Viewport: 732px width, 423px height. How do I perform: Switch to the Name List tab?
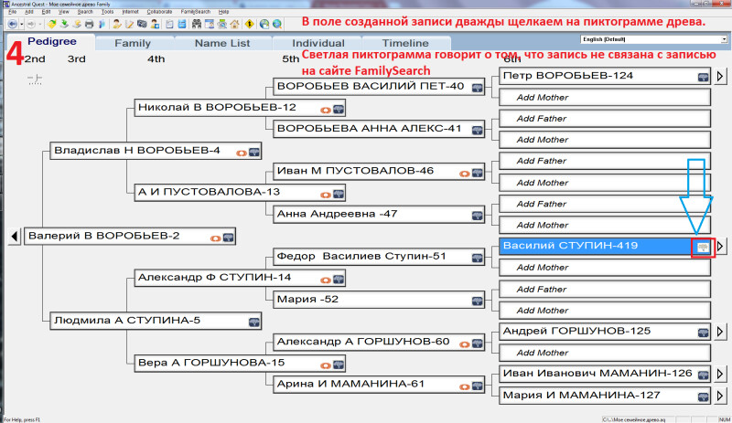[222, 43]
